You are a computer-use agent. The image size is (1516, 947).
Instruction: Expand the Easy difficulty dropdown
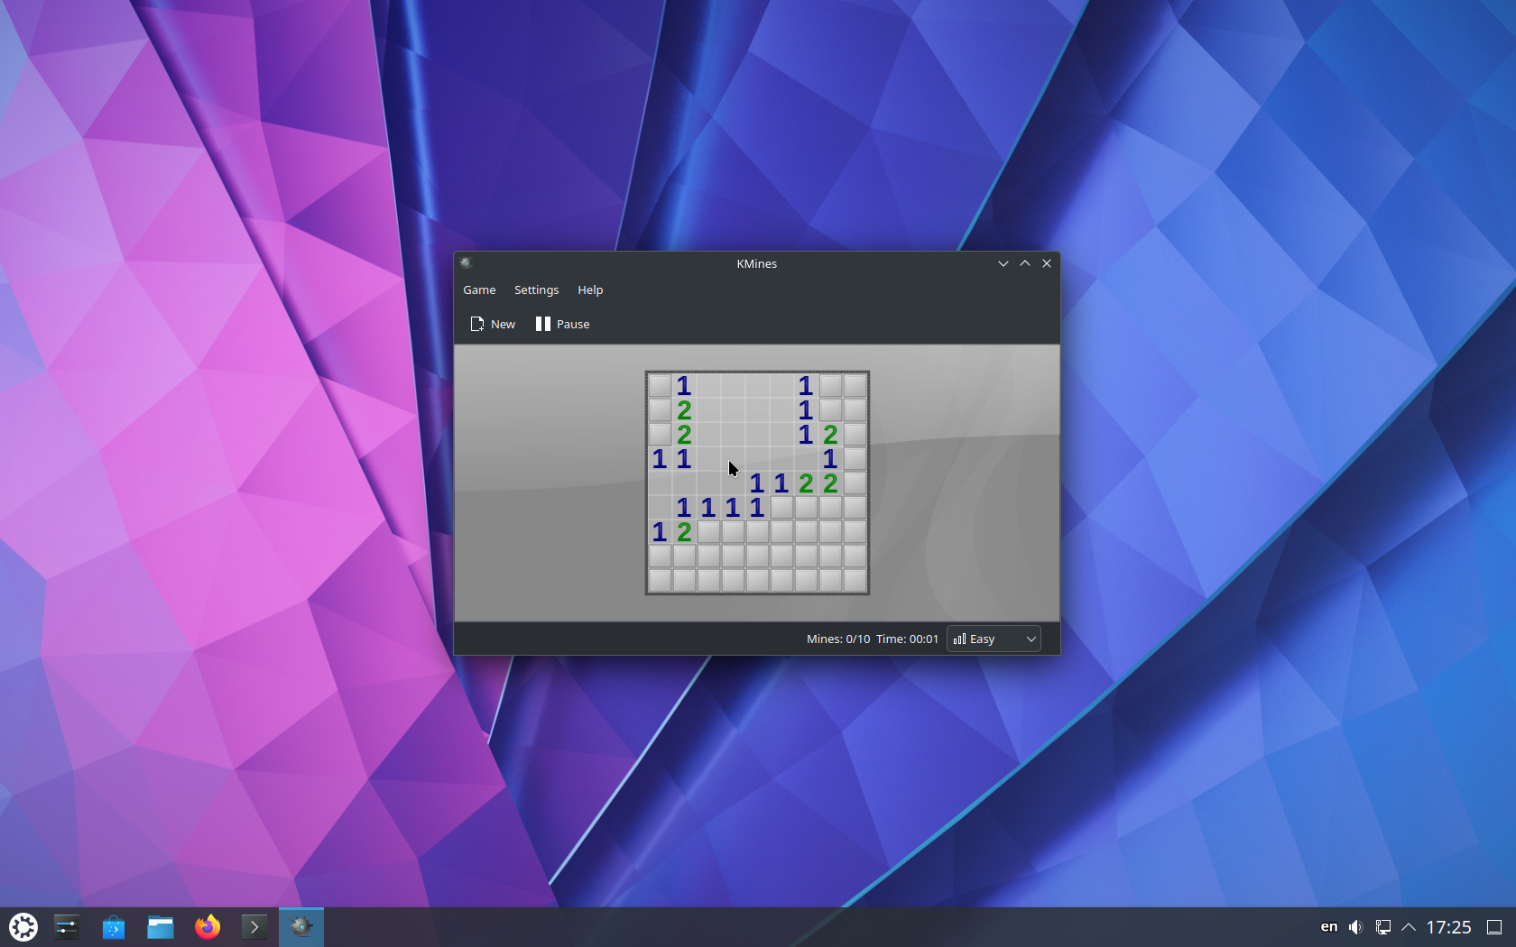(994, 639)
